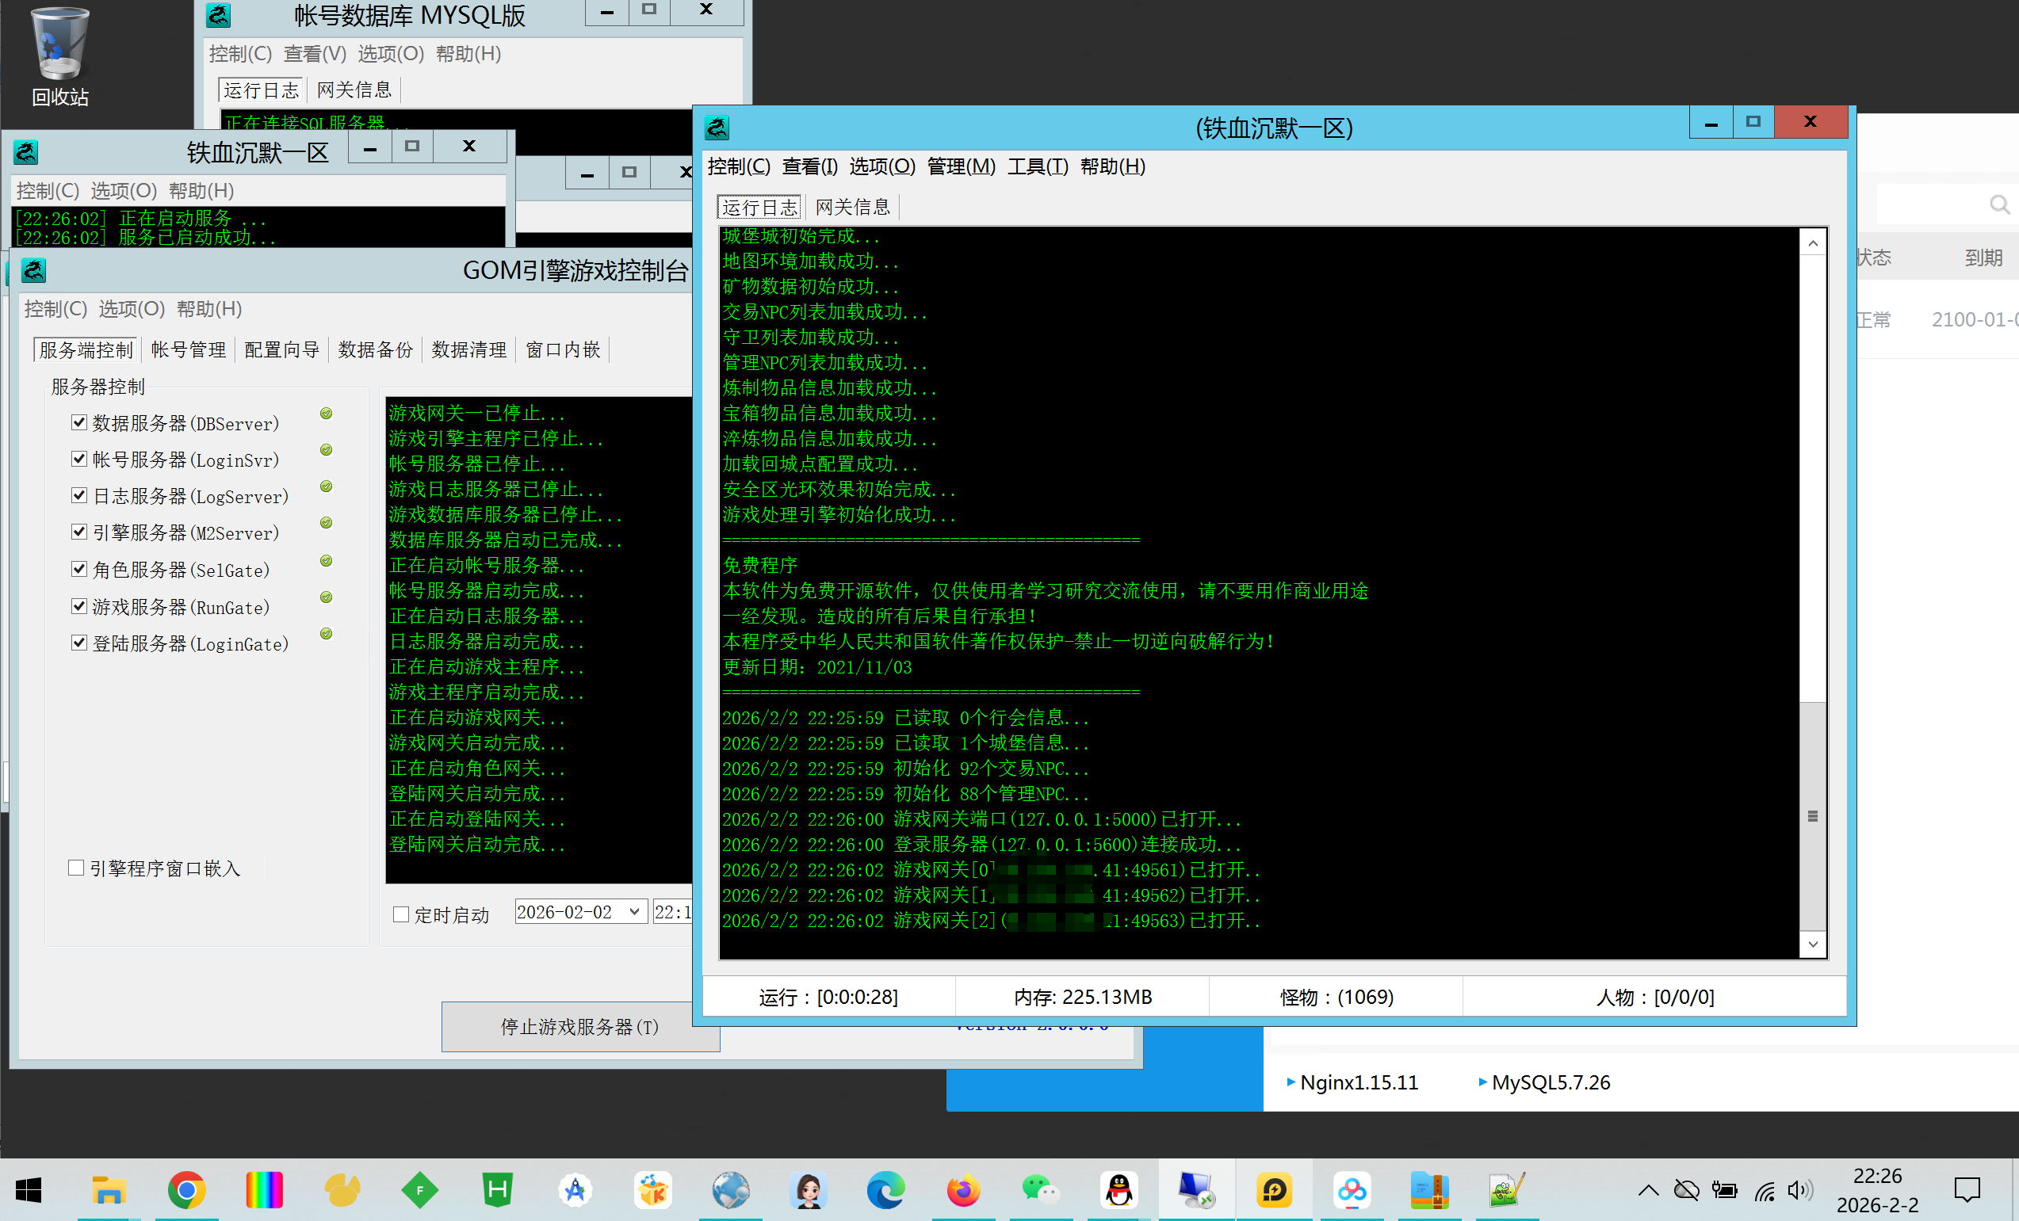Viewport: 2019px width, 1221px height.
Task: Click the 停止游戏服务器(T) button
Action: [579, 1027]
